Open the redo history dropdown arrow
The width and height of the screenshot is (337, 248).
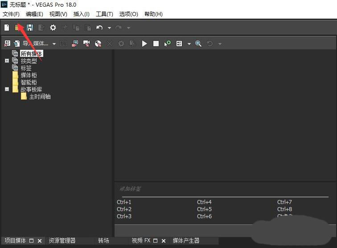tap(128, 28)
